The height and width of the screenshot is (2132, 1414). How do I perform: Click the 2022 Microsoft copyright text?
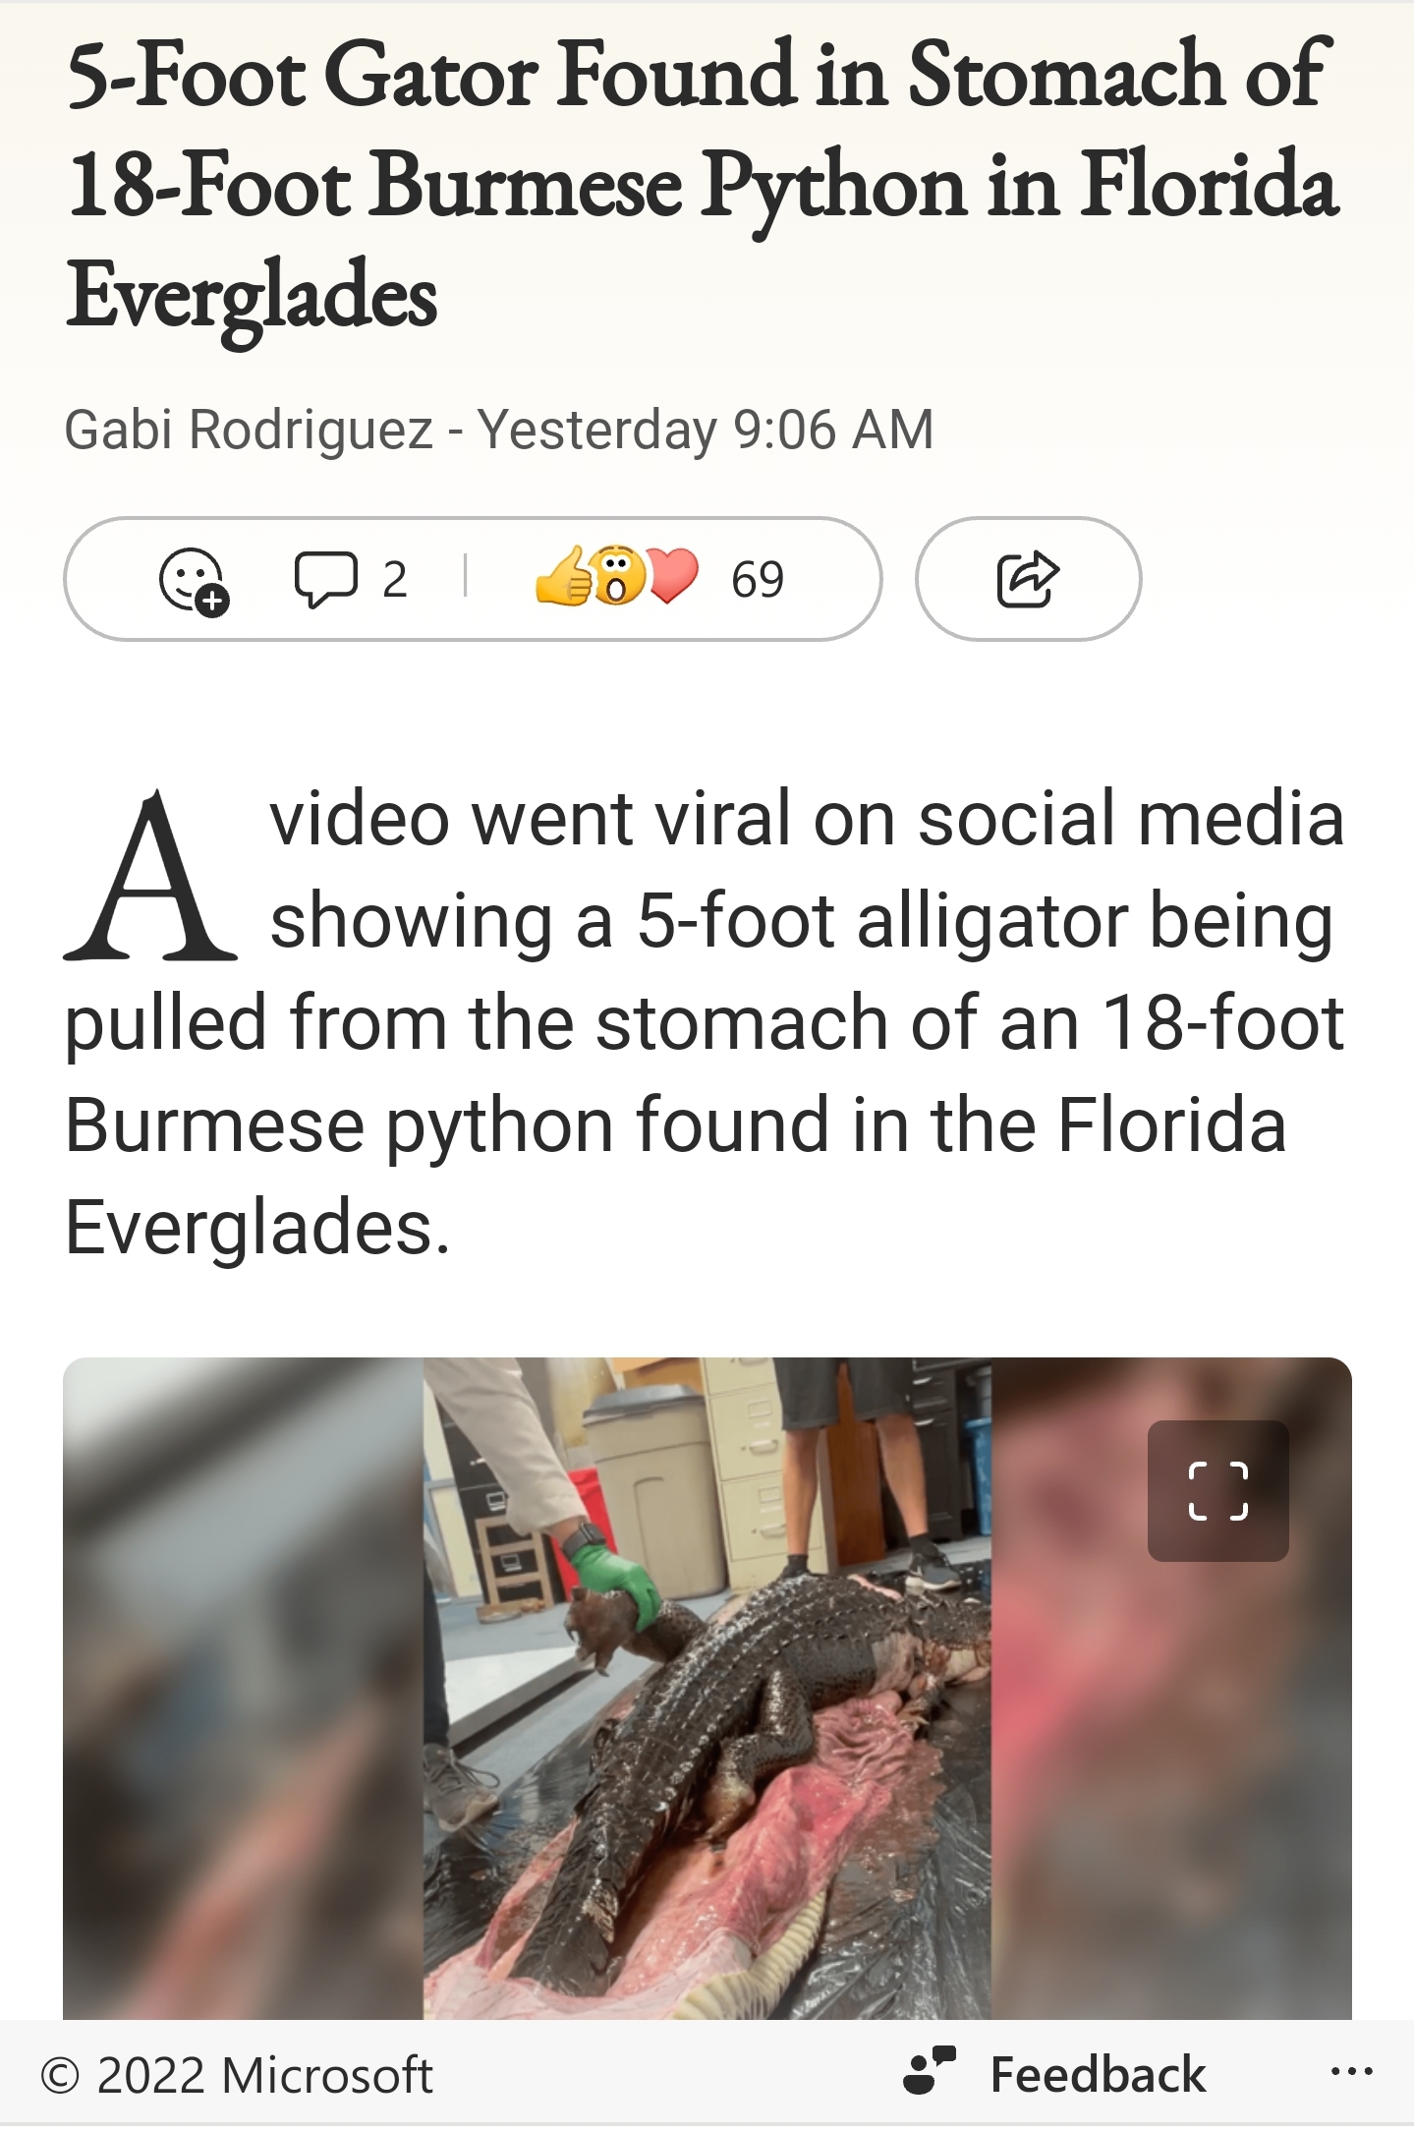pos(237,2076)
